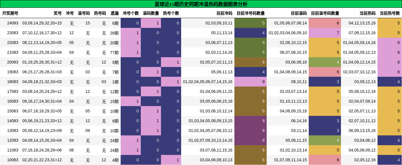
Task: Click winning numbers 02,20,21,22,23,31+12
Action: [x=42, y=160]
